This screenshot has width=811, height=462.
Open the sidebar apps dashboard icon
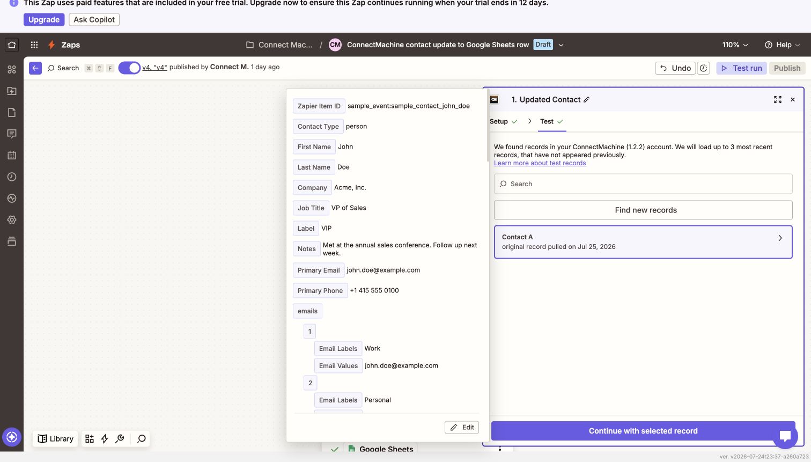coord(12,69)
